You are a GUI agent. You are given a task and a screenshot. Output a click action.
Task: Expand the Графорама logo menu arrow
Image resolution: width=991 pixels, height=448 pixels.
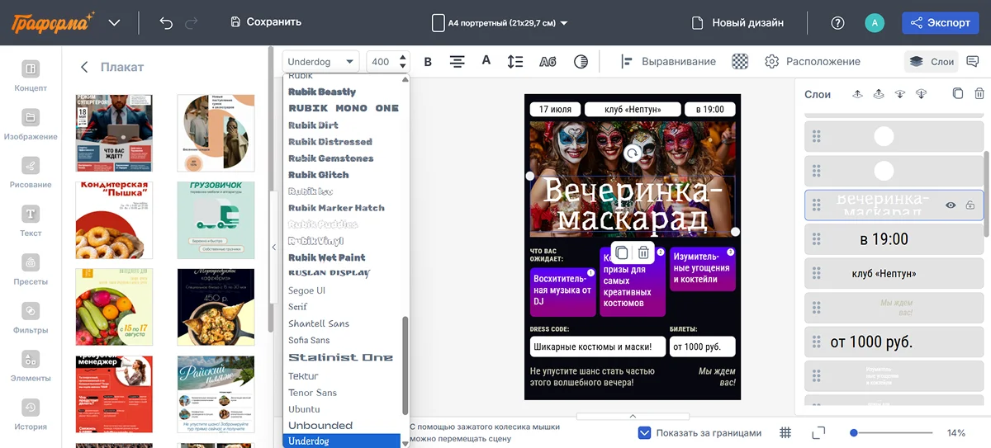click(x=115, y=22)
